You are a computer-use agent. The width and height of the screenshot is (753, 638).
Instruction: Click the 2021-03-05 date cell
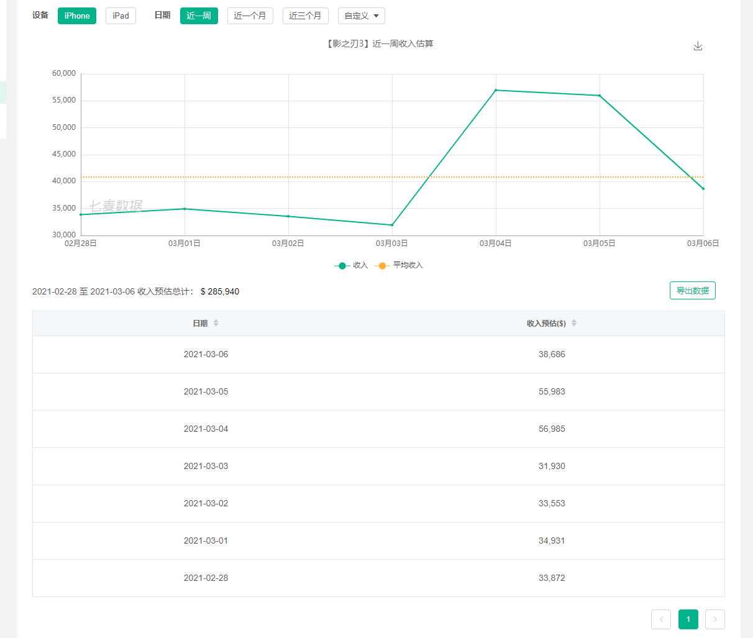(x=206, y=391)
